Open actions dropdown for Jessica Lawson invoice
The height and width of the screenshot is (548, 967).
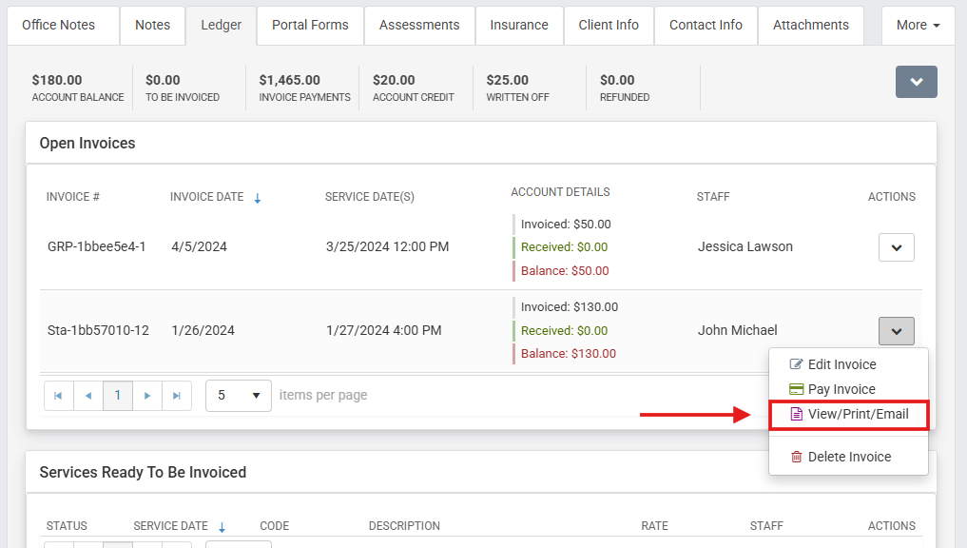(x=896, y=247)
